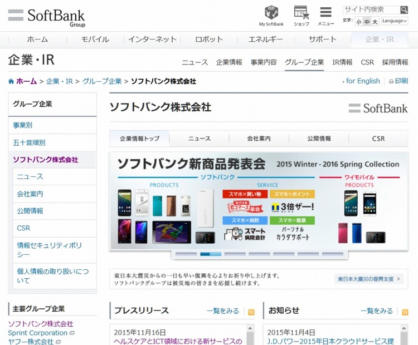Switch to the 会社案内 tab
This screenshot has width=418, height=345.
tap(259, 139)
